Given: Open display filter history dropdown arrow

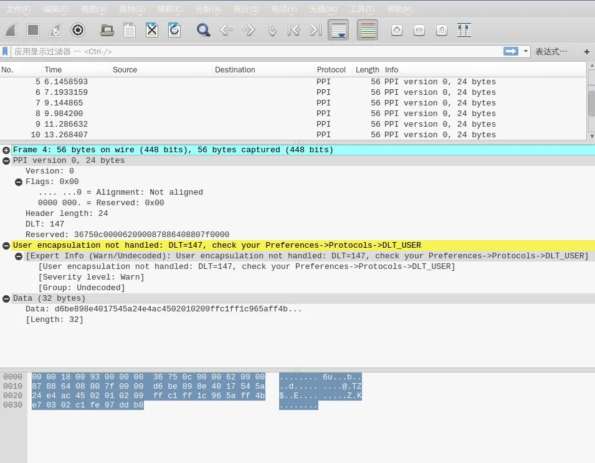Looking at the screenshot, I should click(526, 52).
